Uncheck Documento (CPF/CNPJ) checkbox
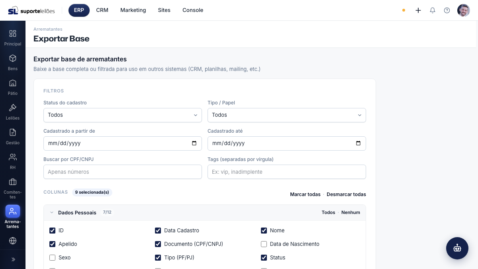 (158, 244)
